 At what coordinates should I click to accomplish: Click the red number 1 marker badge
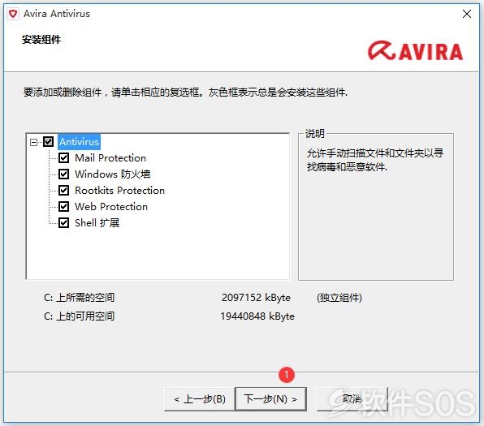(x=287, y=375)
